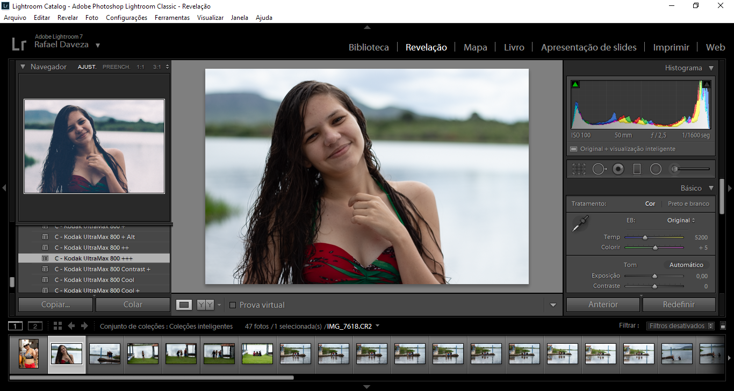734x391 pixels.
Task: Collapse the Histograma panel
Action: [711, 68]
